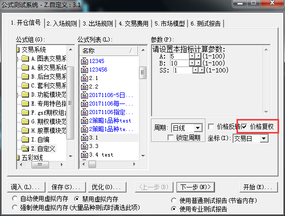Switch to the 1.开仓信号 tab
Viewport: 285px width, 216px height.
coord(26,23)
